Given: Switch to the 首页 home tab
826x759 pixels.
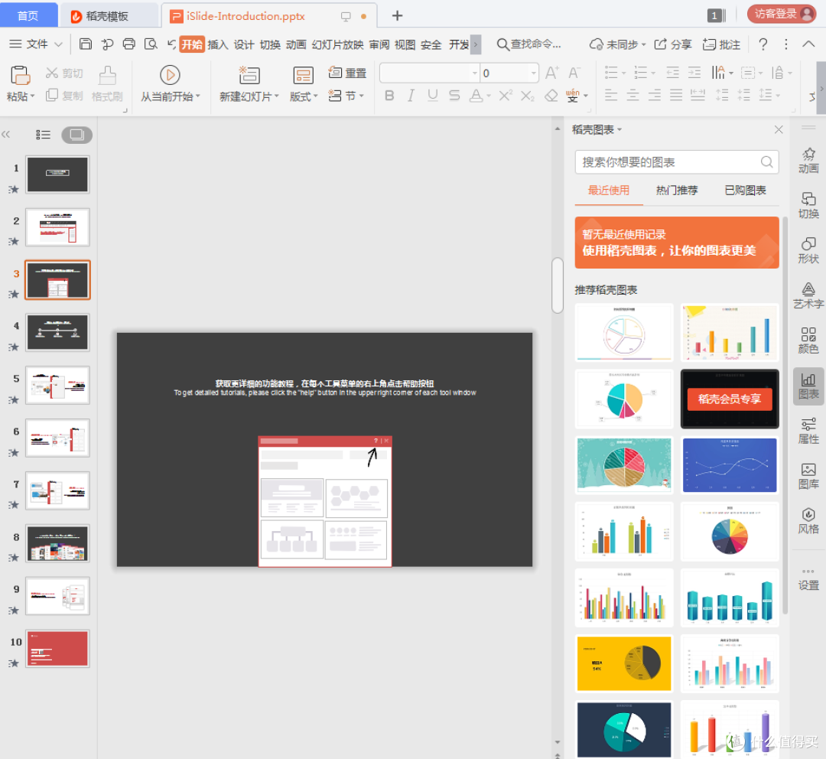Looking at the screenshot, I should click(28, 15).
